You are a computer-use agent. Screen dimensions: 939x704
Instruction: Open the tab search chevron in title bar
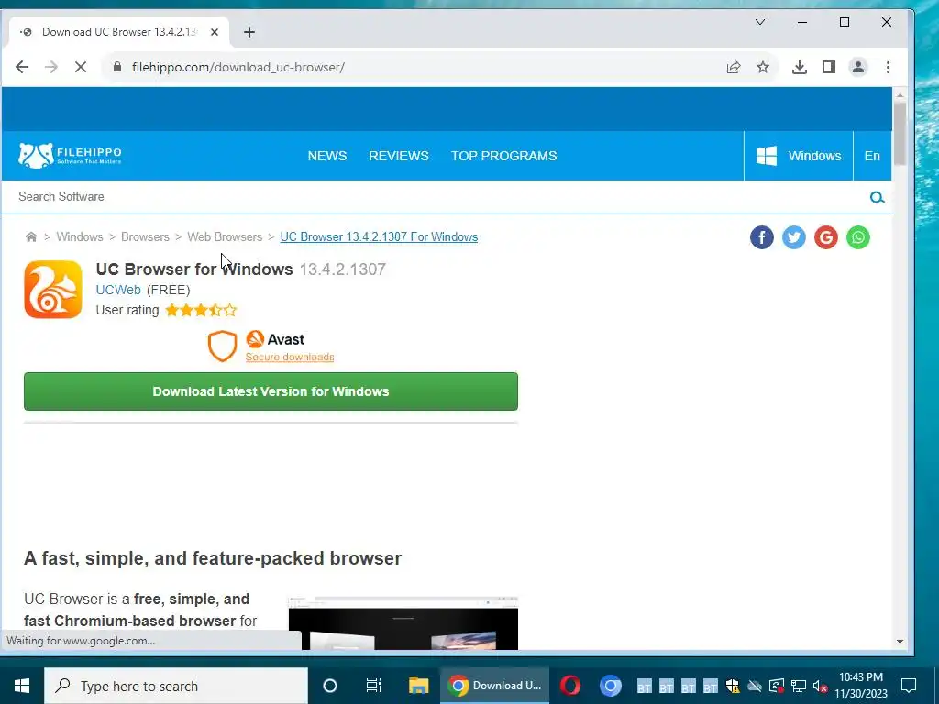point(760,22)
